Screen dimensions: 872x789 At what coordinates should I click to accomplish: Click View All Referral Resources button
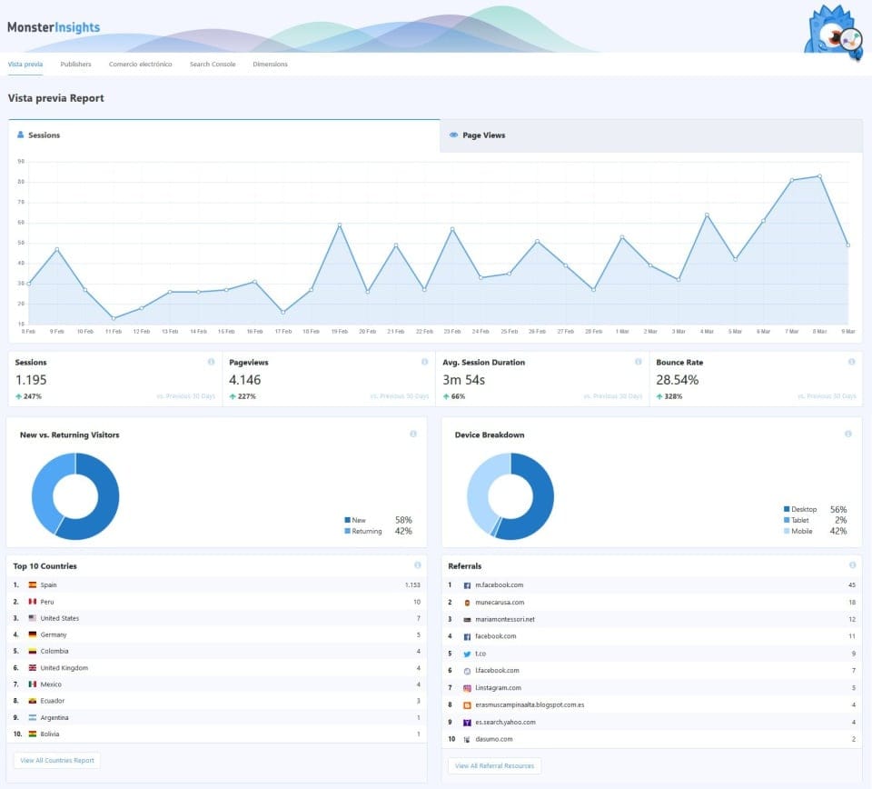494,765
